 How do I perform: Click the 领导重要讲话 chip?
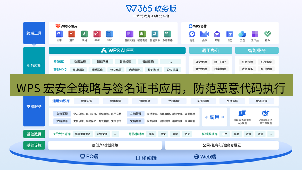[83, 134]
